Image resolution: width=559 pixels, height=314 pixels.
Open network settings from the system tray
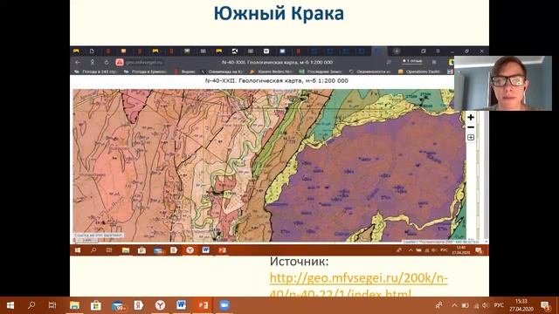tap(475, 305)
